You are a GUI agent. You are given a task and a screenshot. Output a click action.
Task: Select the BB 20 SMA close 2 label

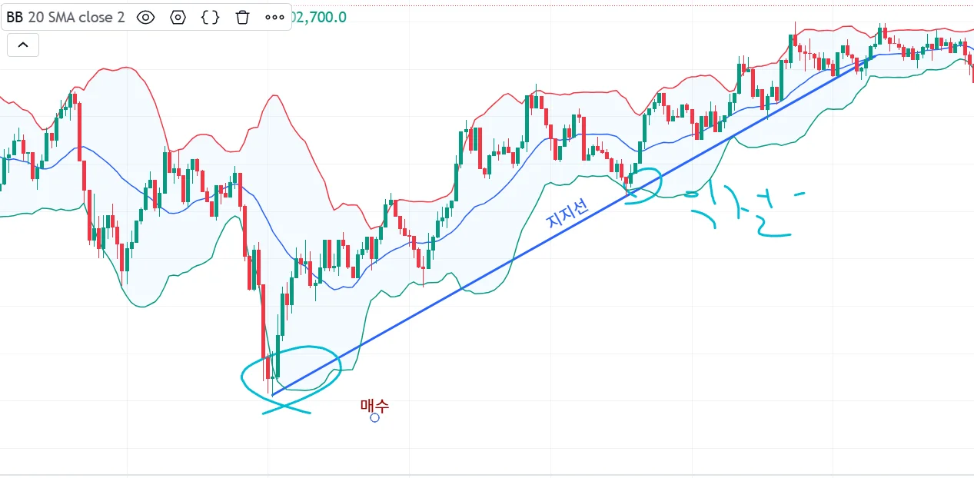click(x=65, y=17)
